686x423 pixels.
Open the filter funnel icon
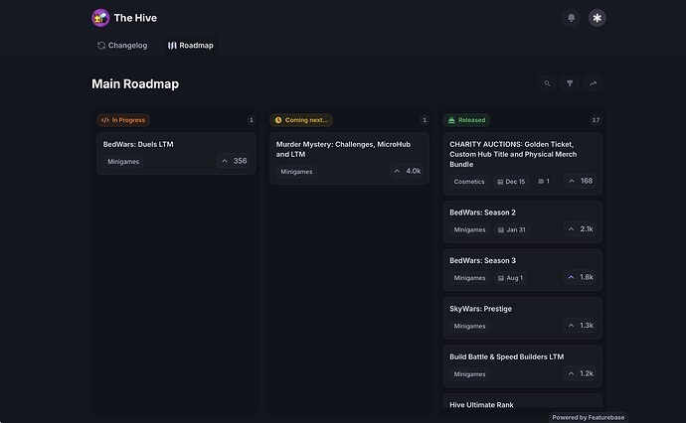(x=570, y=83)
